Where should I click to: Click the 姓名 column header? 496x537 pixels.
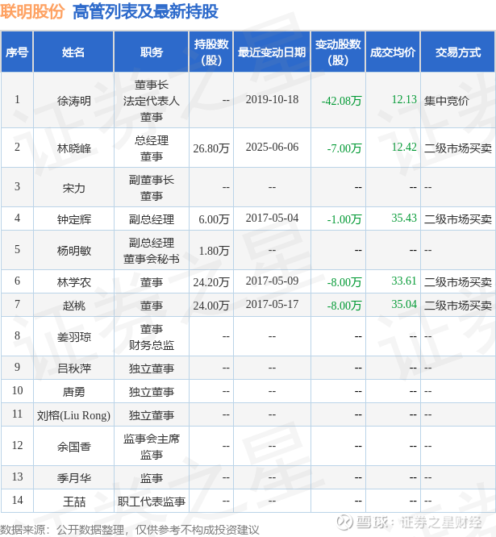click(x=73, y=52)
